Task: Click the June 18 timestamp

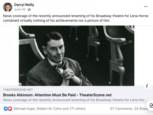Action: [20, 10]
